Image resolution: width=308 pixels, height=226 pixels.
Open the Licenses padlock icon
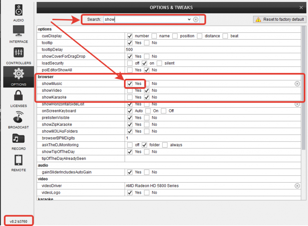[x=18, y=95]
